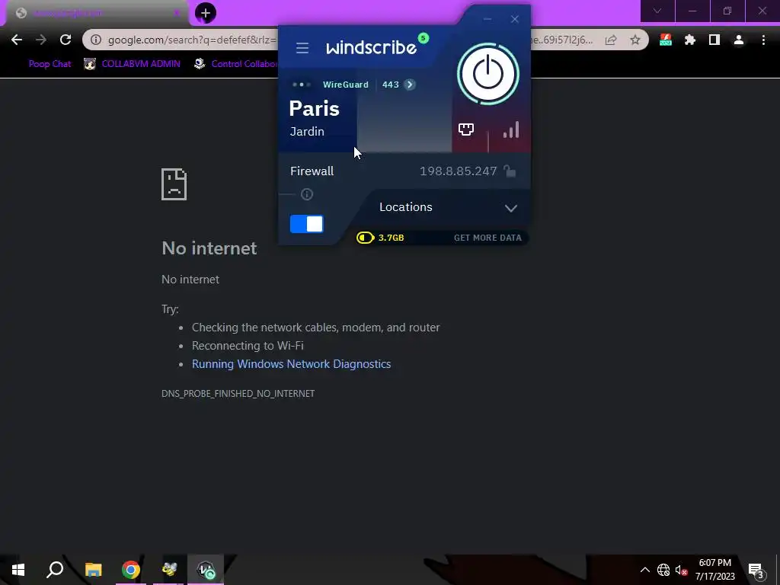Open the Chrome profile icon
The image size is (780, 585).
pyautogui.click(x=739, y=40)
